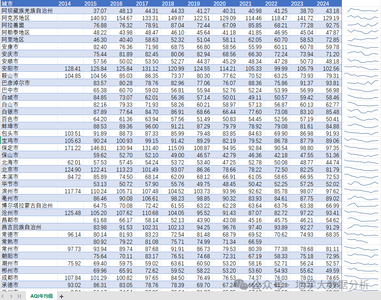Click the value 131.12 for 安阳市
Screen dimensions: 381x300
tap(150, 68)
